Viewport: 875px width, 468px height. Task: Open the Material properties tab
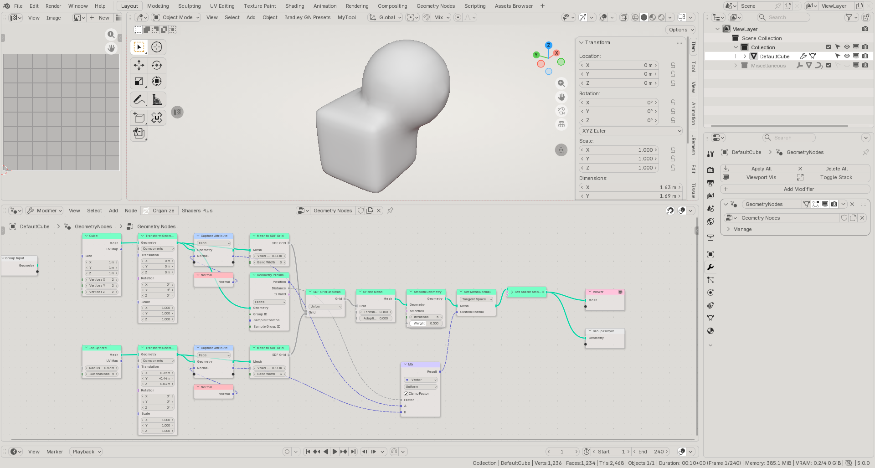[710, 331]
